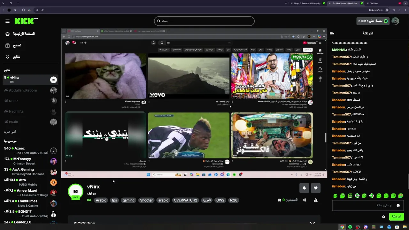409x230 pixels.
Task: Open Chrome from the taskbar
Action: click(x=342, y=227)
